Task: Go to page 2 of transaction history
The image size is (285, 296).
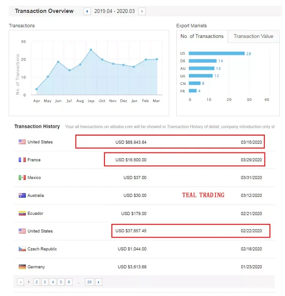Action: click(36, 282)
